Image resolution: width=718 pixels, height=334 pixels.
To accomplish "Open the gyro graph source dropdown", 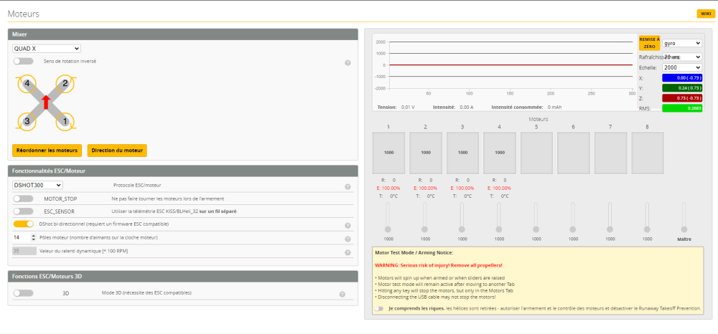I will click(x=681, y=43).
